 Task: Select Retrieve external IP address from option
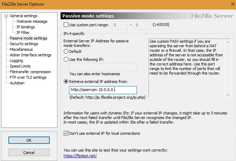66,82
